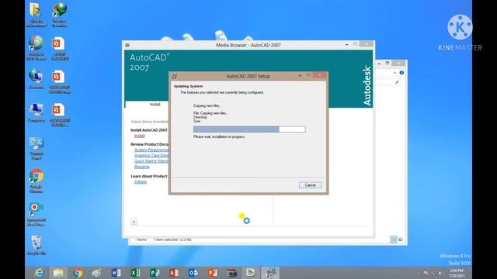Open the Readme link
497x279 pixels.
click(x=141, y=167)
